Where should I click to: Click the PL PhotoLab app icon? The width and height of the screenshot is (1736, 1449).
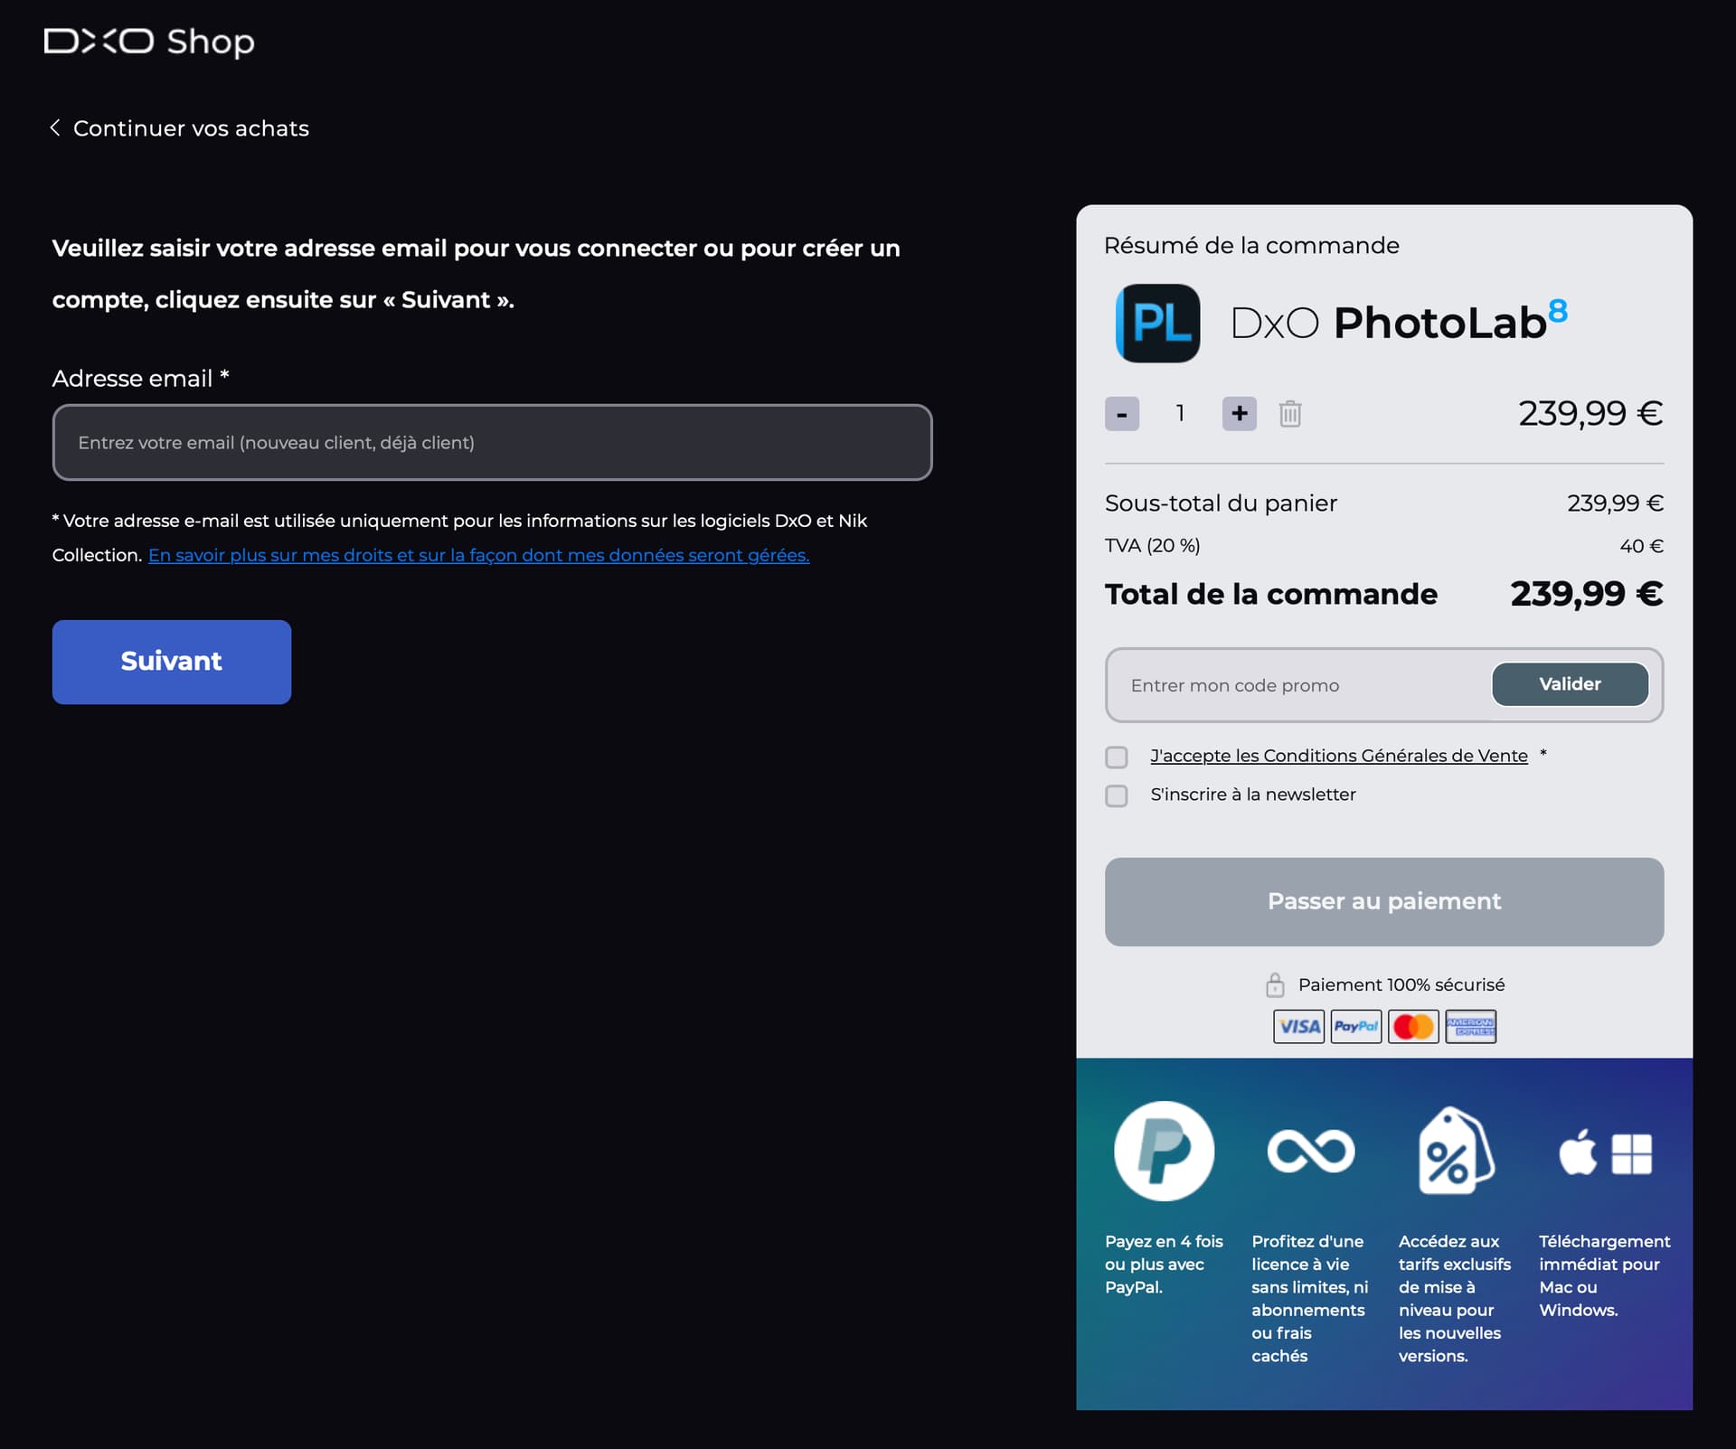[x=1157, y=323]
